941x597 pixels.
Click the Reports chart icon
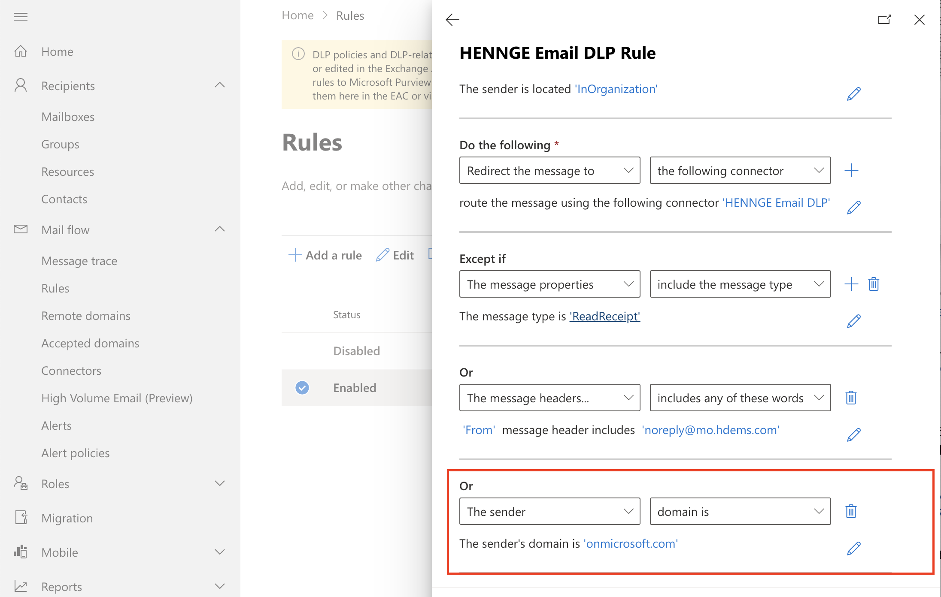21,586
